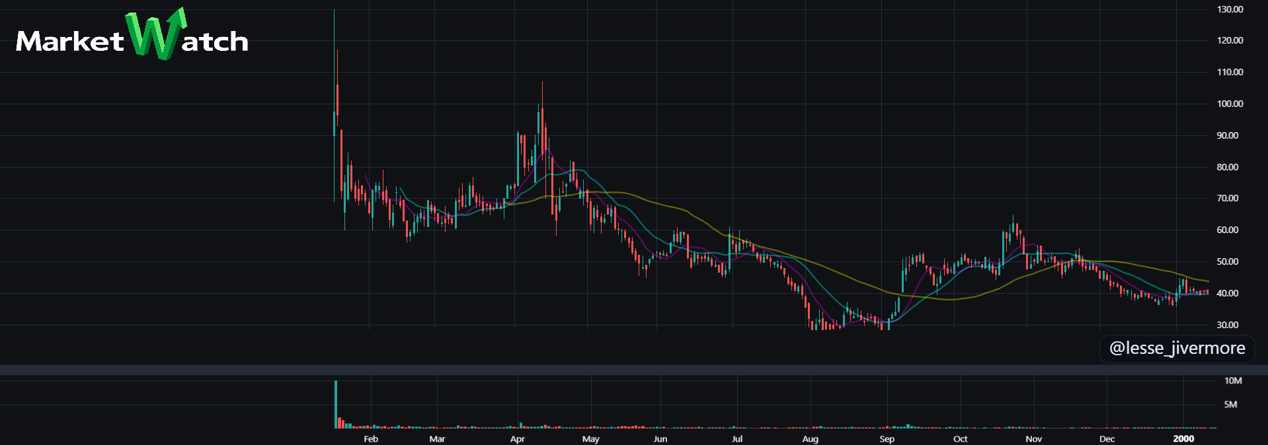Select the Sep label on time axis

click(887, 439)
